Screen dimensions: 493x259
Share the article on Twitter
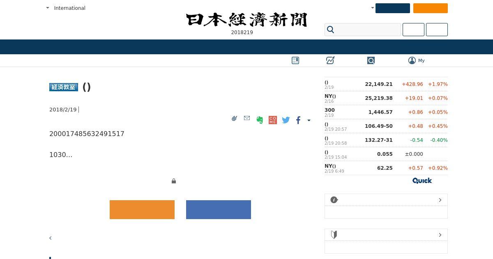(286, 120)
